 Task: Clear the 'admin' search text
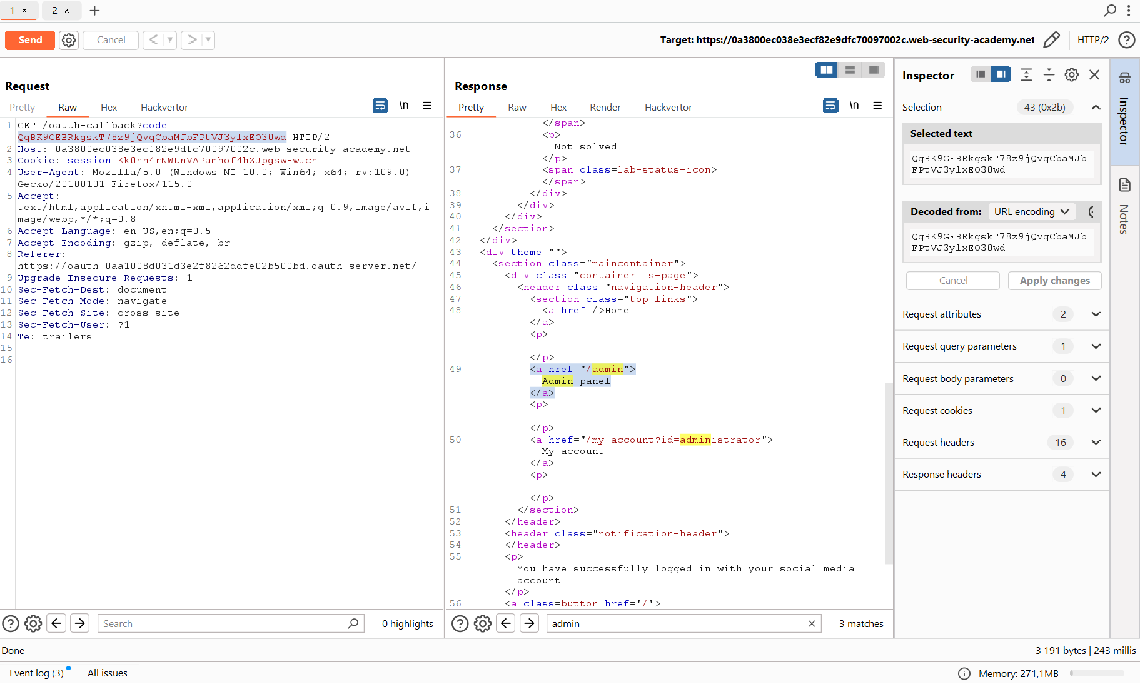pos(811,624)
